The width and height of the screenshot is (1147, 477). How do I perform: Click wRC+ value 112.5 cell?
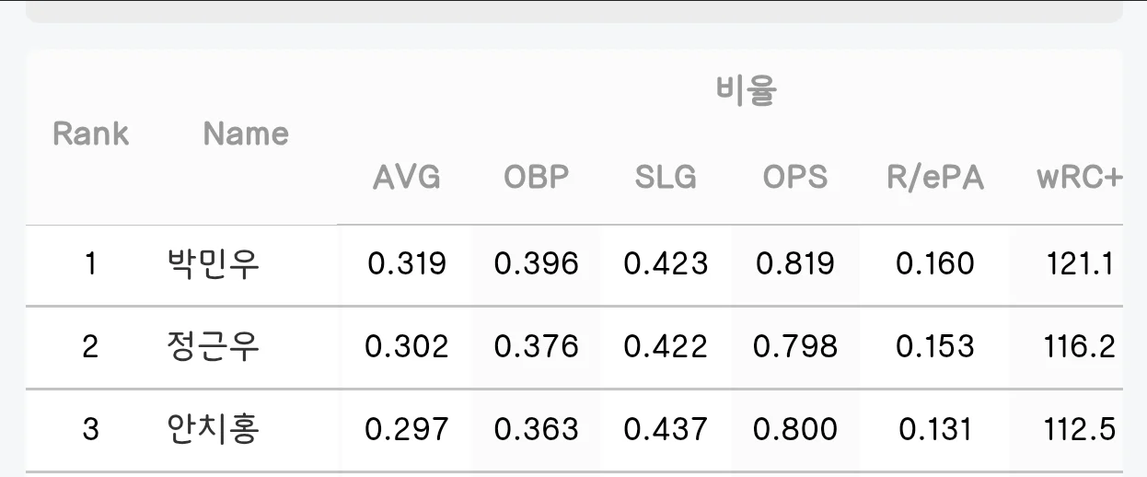tap(1081, 429)
